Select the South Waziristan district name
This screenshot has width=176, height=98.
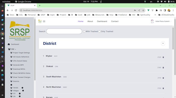tap(54, 77)
